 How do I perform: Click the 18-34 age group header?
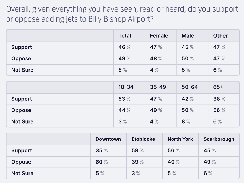[126, 87]
